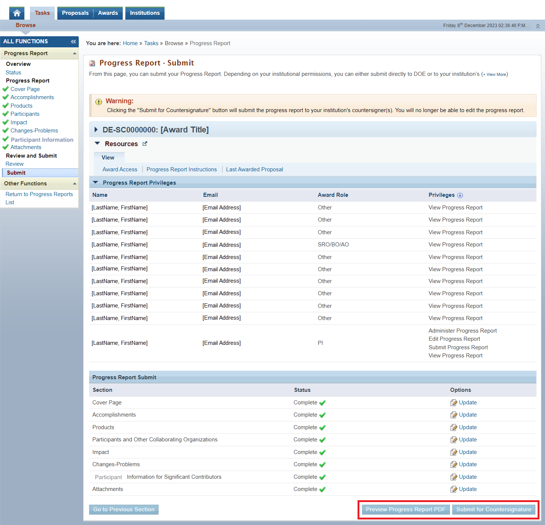
Task: Open Participants in sidebar
Action: 25,114
